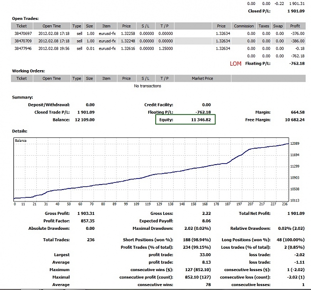311x290 pixels.
Task: Click the Working Orders section heading
Action: tap(28, 71)
